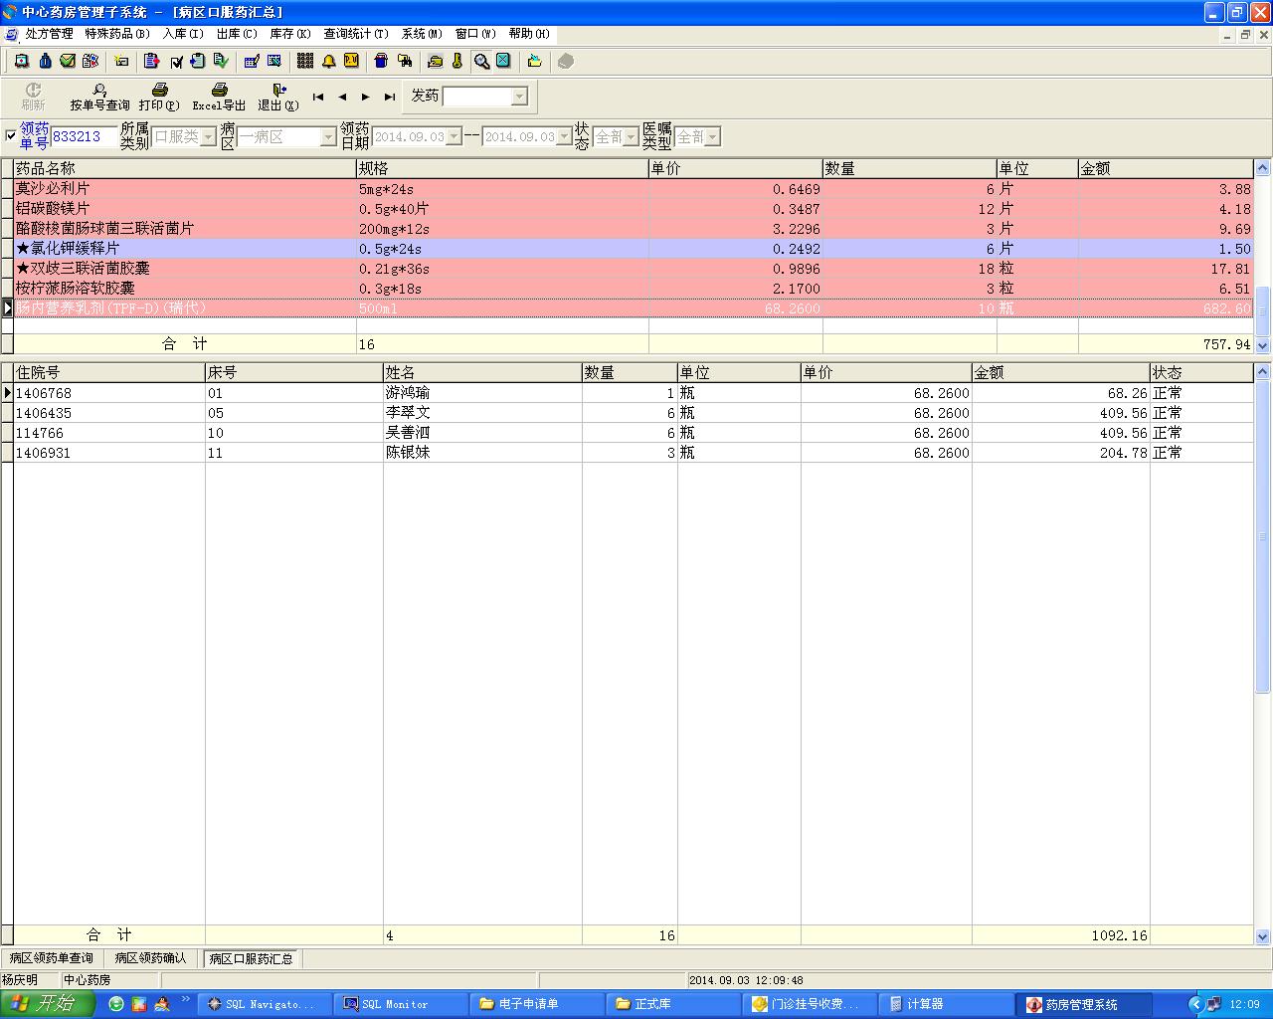Viewport: 1273px width, 1019px height.
Task: Click the form with pencil toolbar icon
Action: (x=252, y=62)
